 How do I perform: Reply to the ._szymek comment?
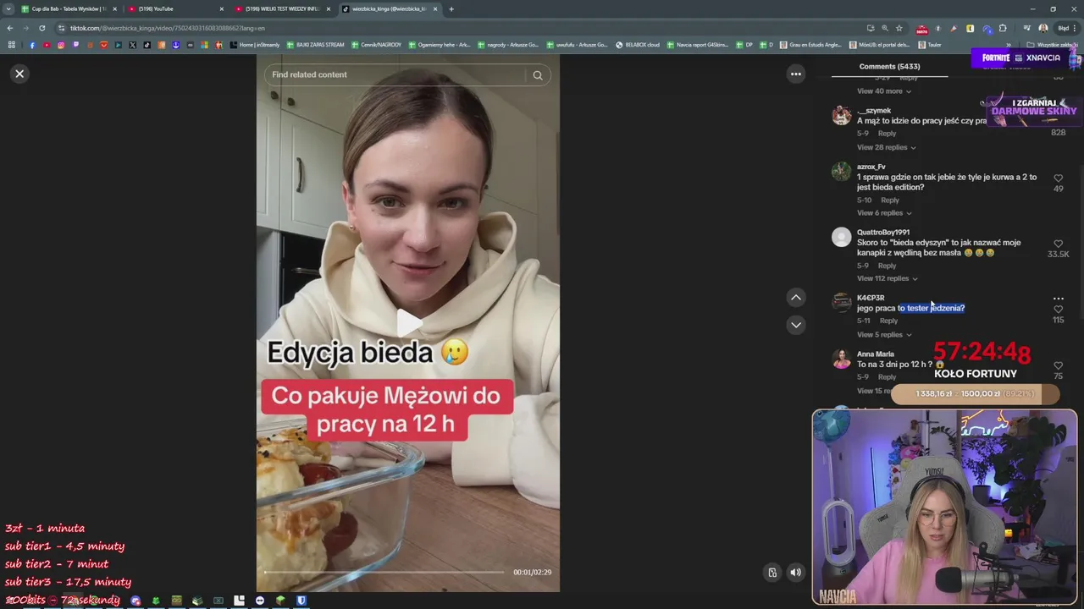(x=887, y=134)
